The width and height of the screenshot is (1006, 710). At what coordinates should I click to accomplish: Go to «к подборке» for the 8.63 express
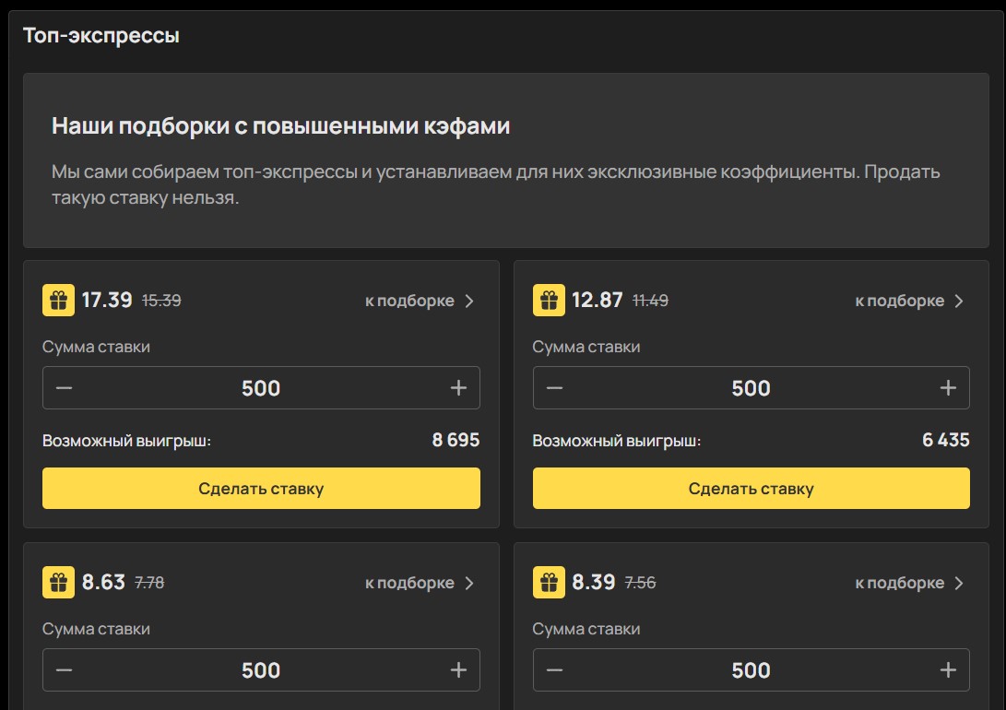coord(420,583)
